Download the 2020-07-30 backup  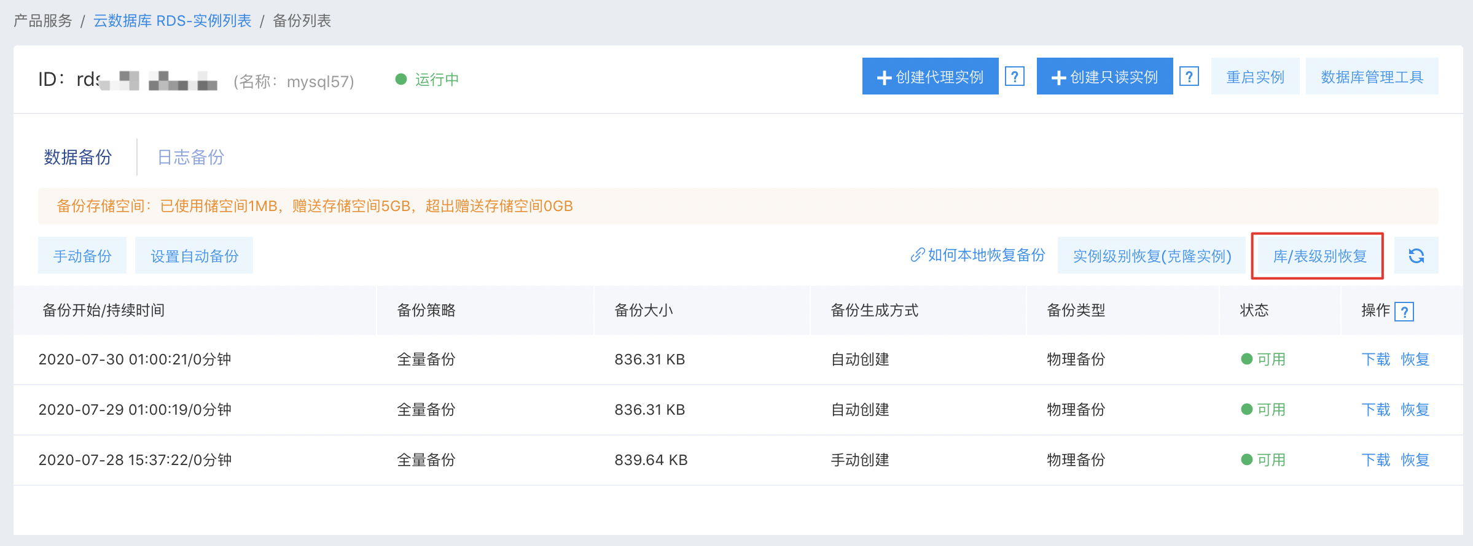point(1375,359)
